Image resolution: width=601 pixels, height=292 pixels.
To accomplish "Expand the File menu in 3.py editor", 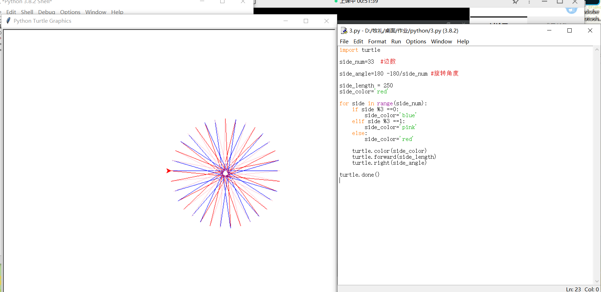I will click(344, 42).
